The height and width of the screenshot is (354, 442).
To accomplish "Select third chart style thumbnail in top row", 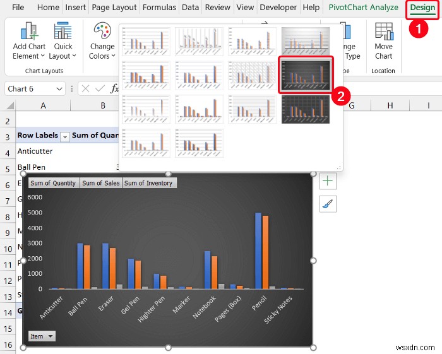I will 252,42.
